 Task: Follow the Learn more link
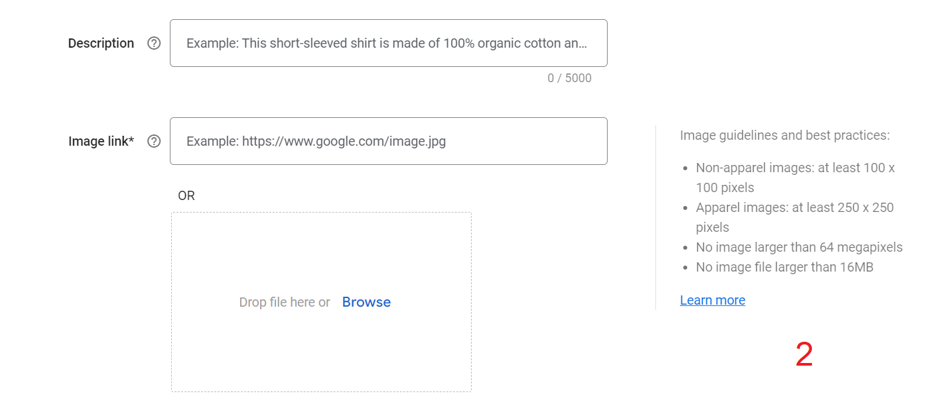point(712,300)
